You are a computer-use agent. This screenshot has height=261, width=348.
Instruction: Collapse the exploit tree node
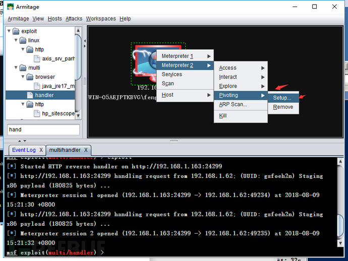tap(9, 31)
